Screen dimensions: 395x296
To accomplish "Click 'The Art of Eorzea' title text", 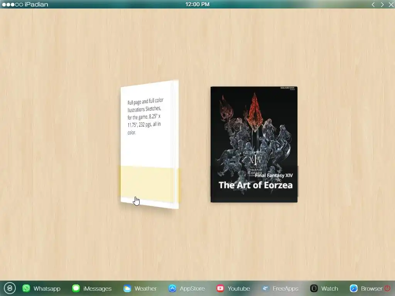I will [255, 185].
